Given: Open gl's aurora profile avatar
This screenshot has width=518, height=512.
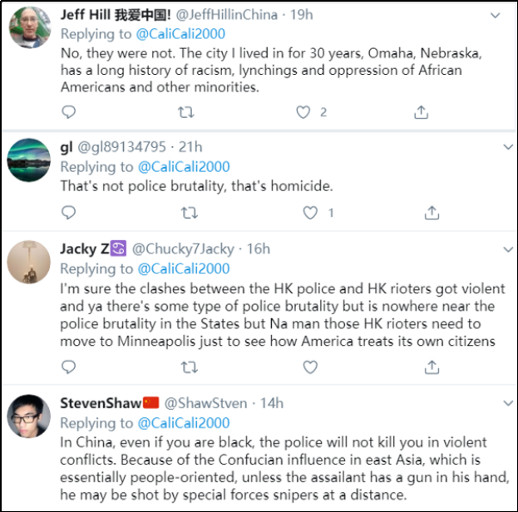Looking at the screenshot, I should point(29,160).
